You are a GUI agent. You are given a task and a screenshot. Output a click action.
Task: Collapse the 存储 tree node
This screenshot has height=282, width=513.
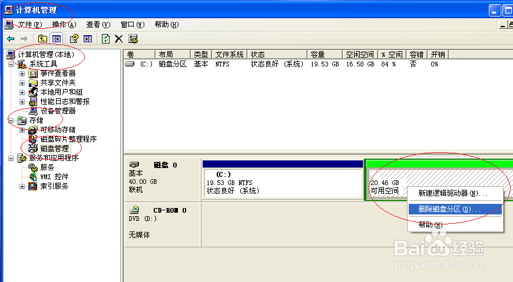[x=11, y=121]
